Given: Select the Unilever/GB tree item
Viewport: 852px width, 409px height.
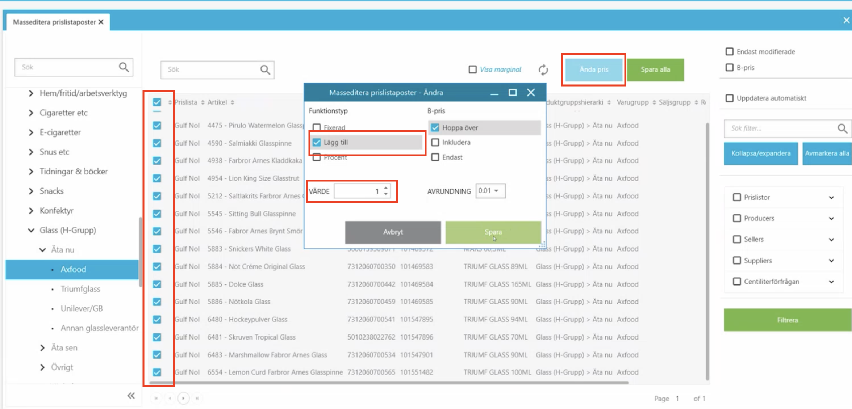Looking at the screenshot, I should [82, 308].
